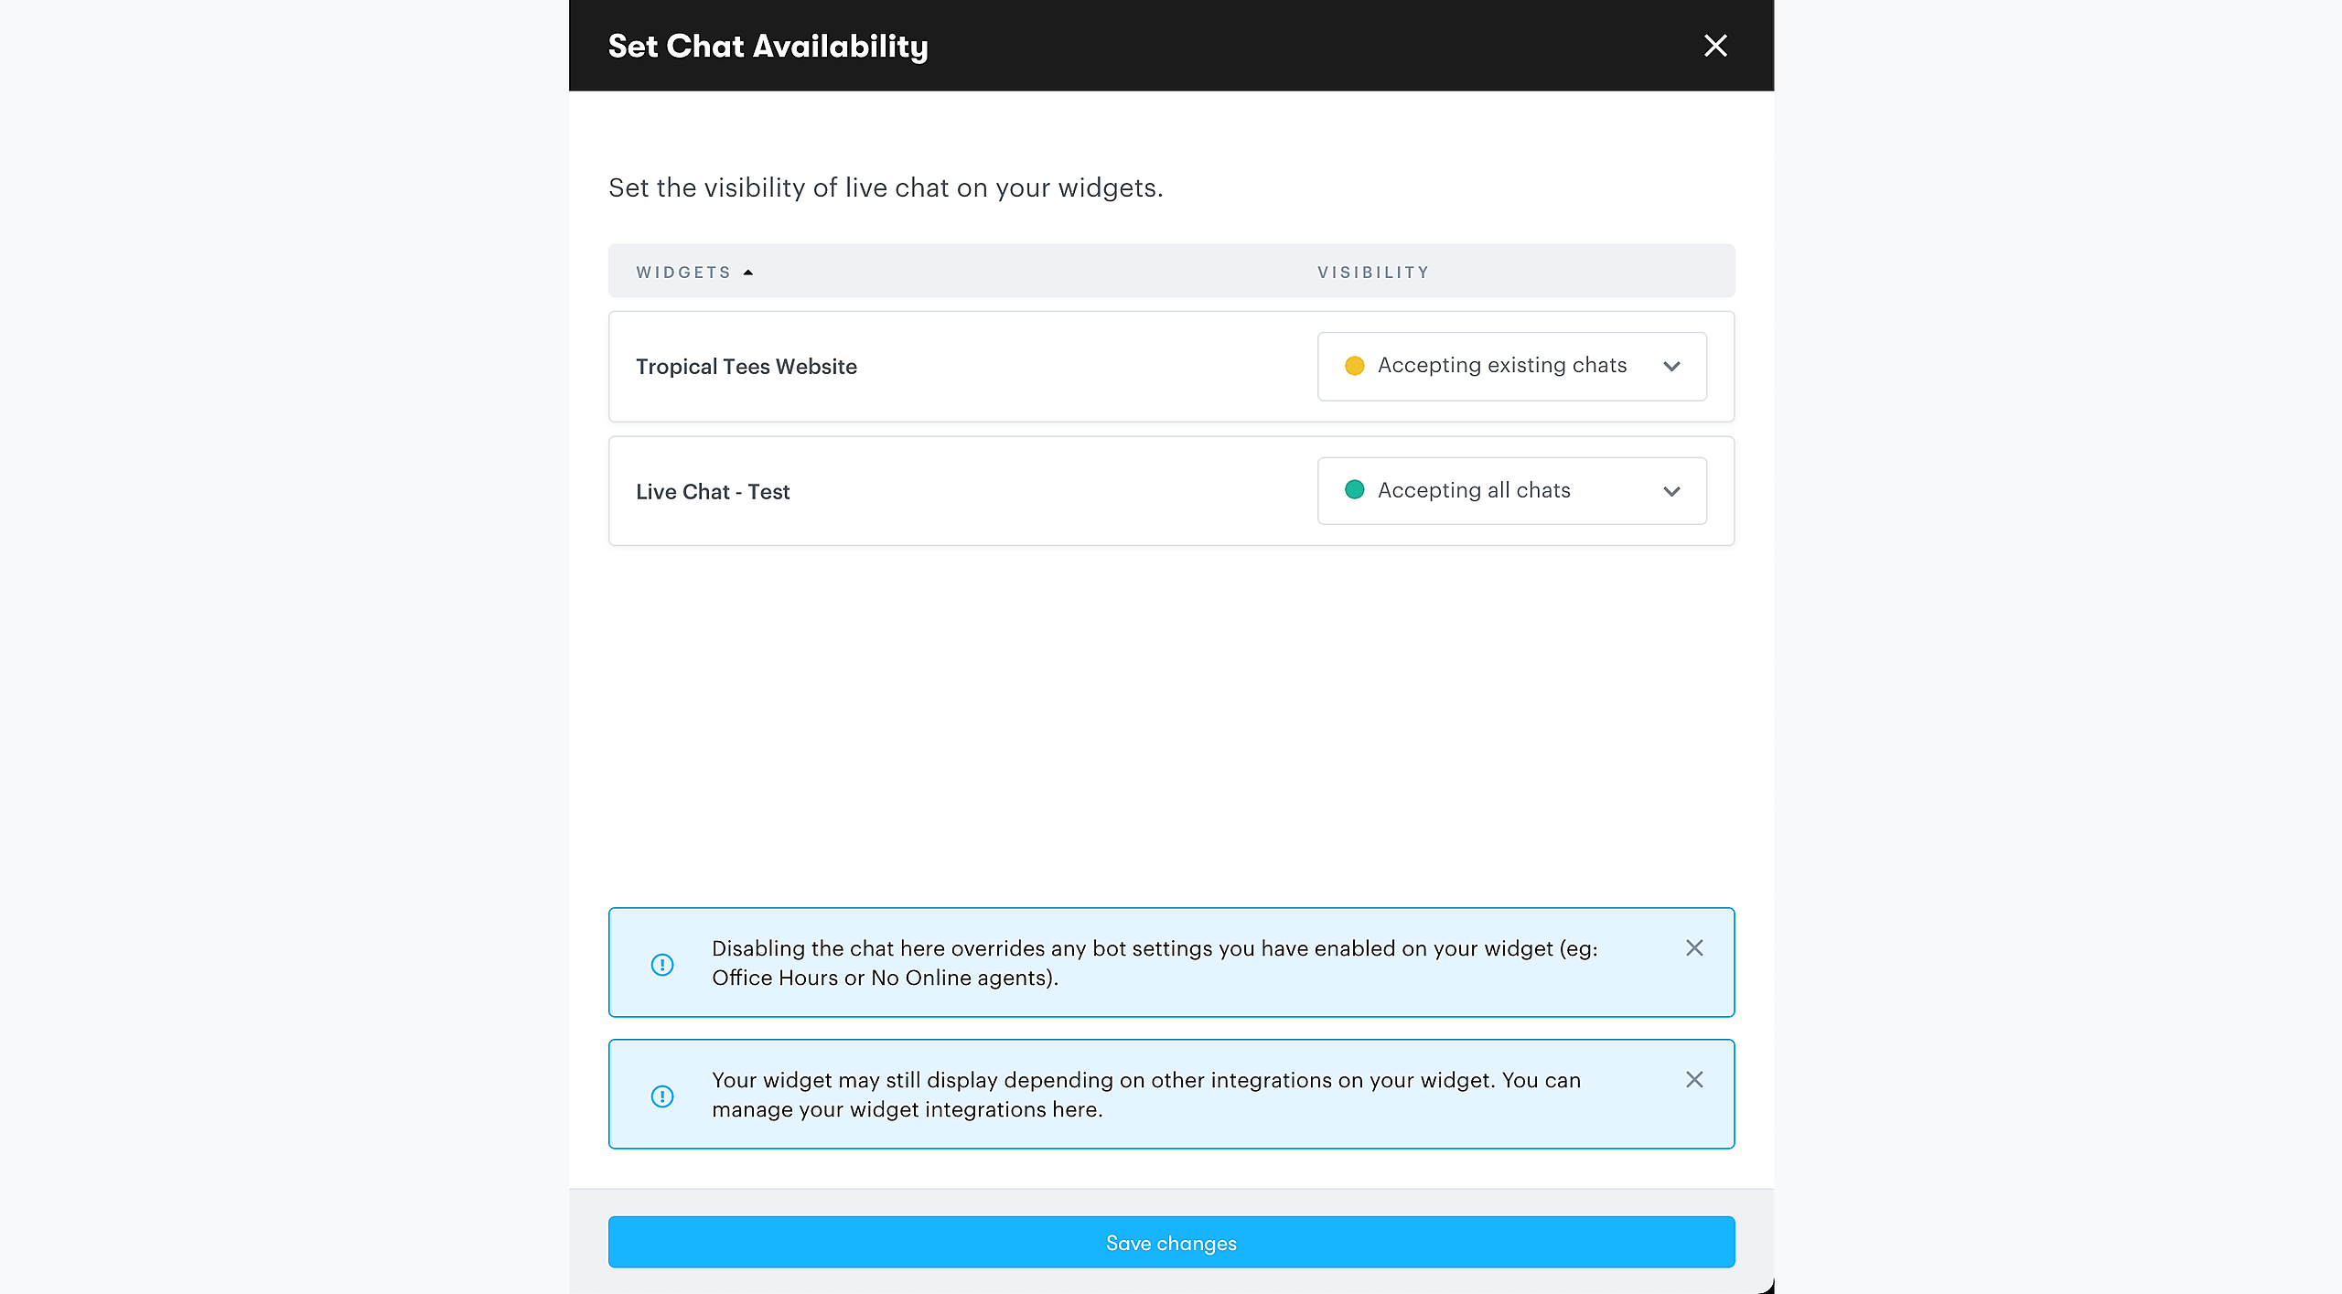Click the visibility description text
Viewport: 2342px width, 1294px height.
(885, 187)
